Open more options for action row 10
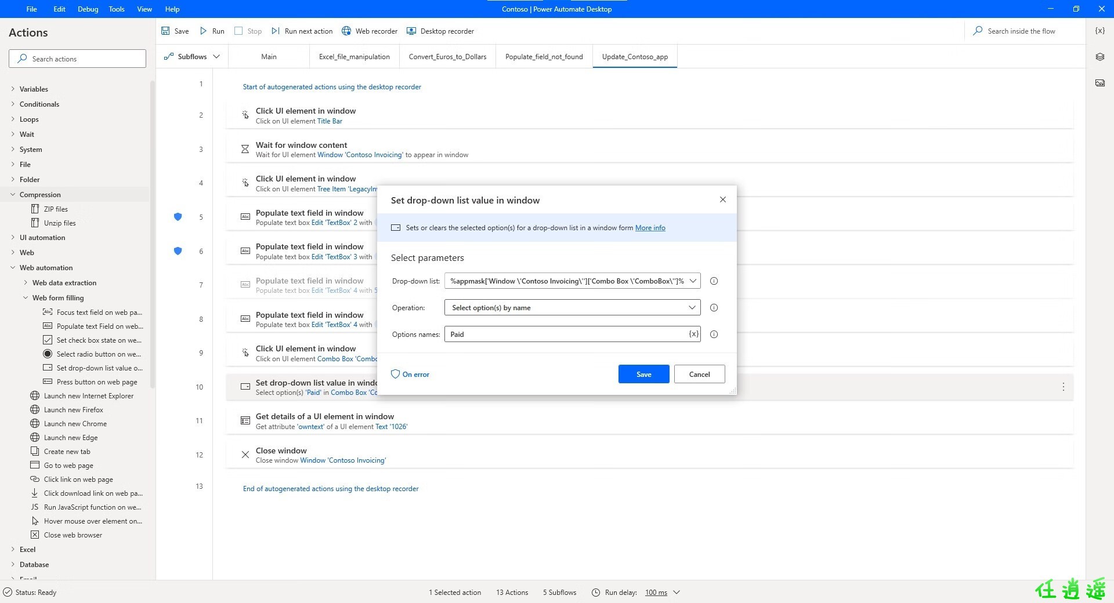The image size is (1114, 603). point(1063,387)
